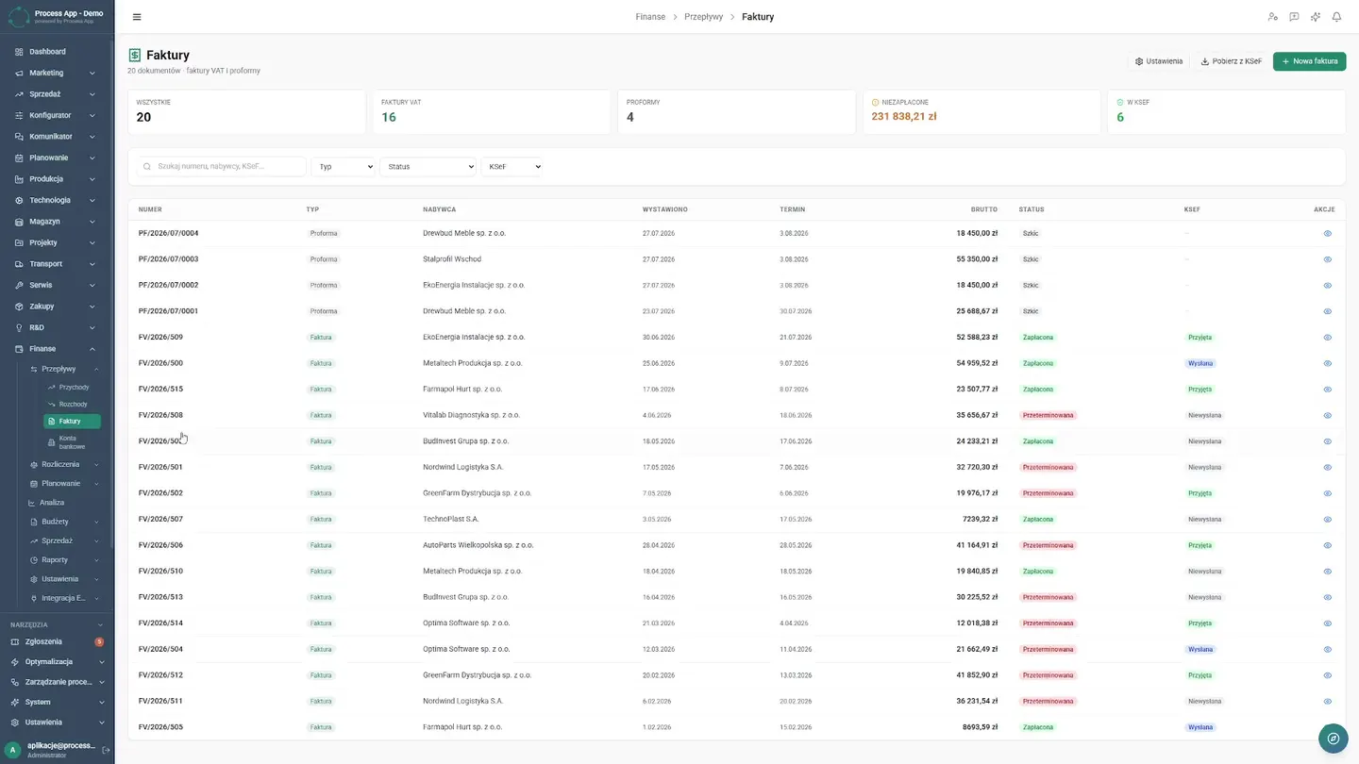Viewport: 1359px width, 764px height.
Task: Click the Faktury VAT summary card
Action: 492,111
